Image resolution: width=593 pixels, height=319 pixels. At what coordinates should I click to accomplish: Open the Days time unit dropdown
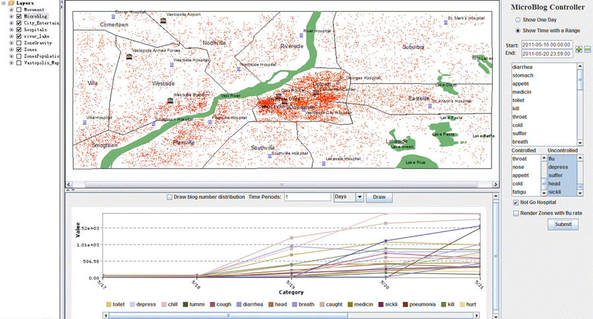click(360, 197)
